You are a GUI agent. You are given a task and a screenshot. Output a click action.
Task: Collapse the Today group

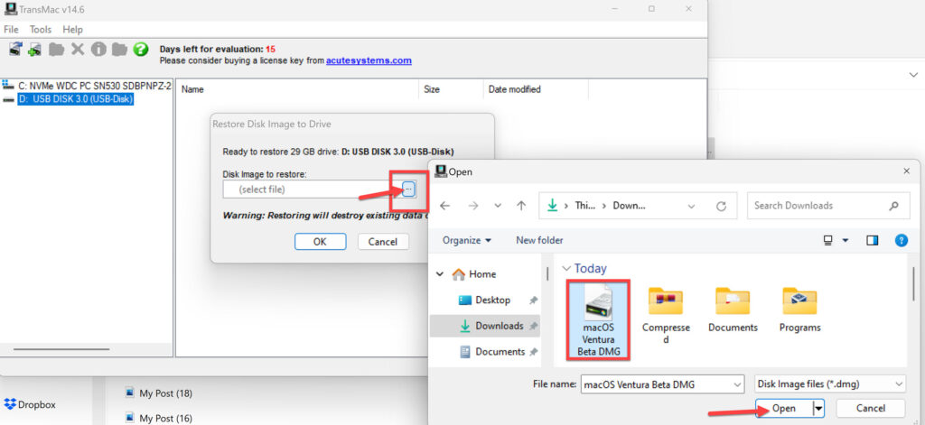[567, 269]
